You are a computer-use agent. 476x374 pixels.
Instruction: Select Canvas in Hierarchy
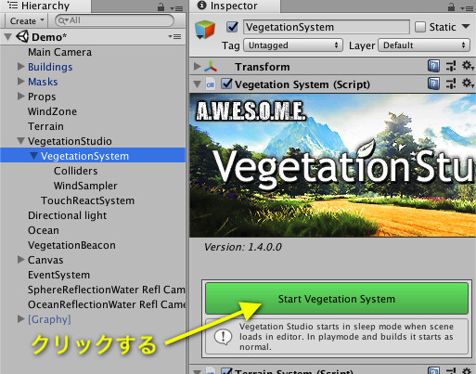[45, 260]
